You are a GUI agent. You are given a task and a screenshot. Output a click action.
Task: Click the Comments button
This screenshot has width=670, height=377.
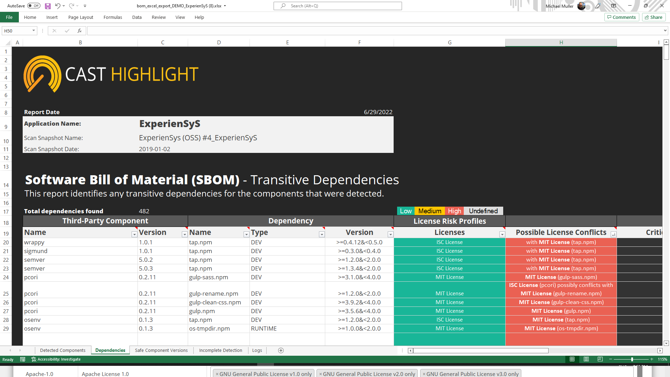pyautogui.click(x=621, y=17)
